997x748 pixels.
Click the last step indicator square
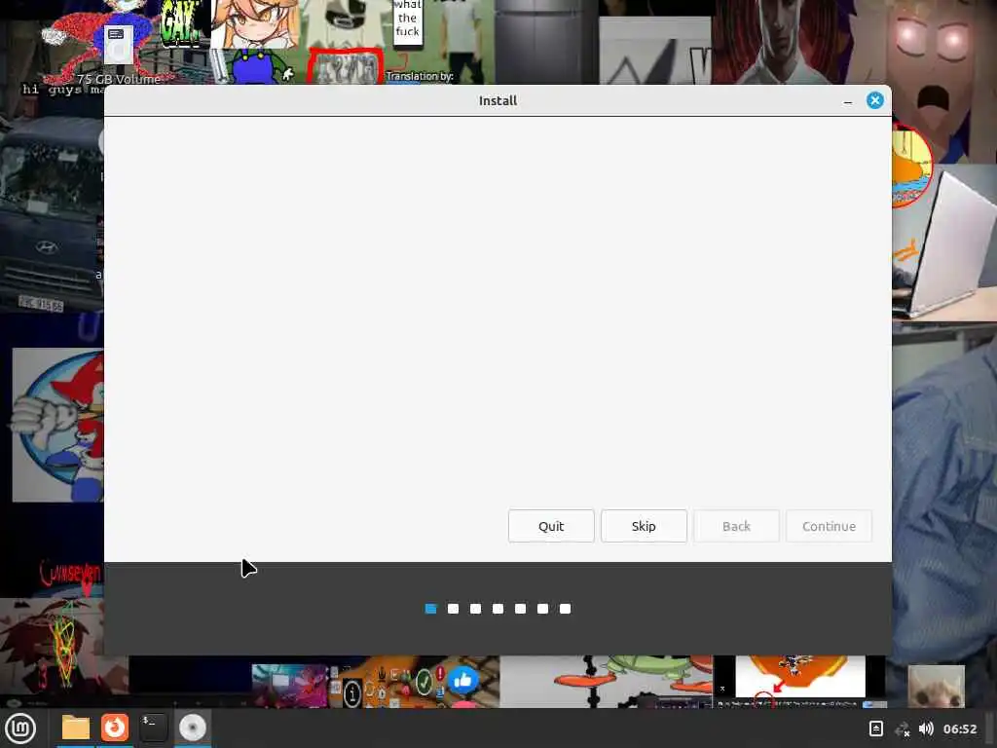pyautogui.click(x=565, y=609)
